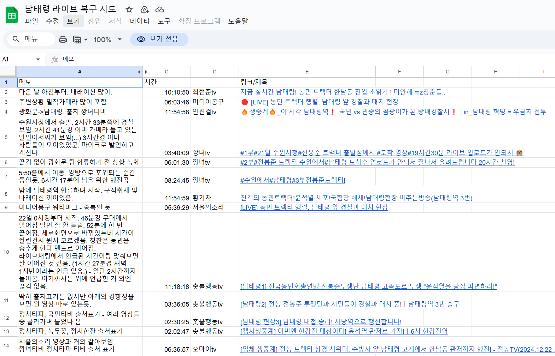The height and width of the screenshot is (356, 555).
Task: Expand hidden column B left arrow
Action: pos(139,72)
